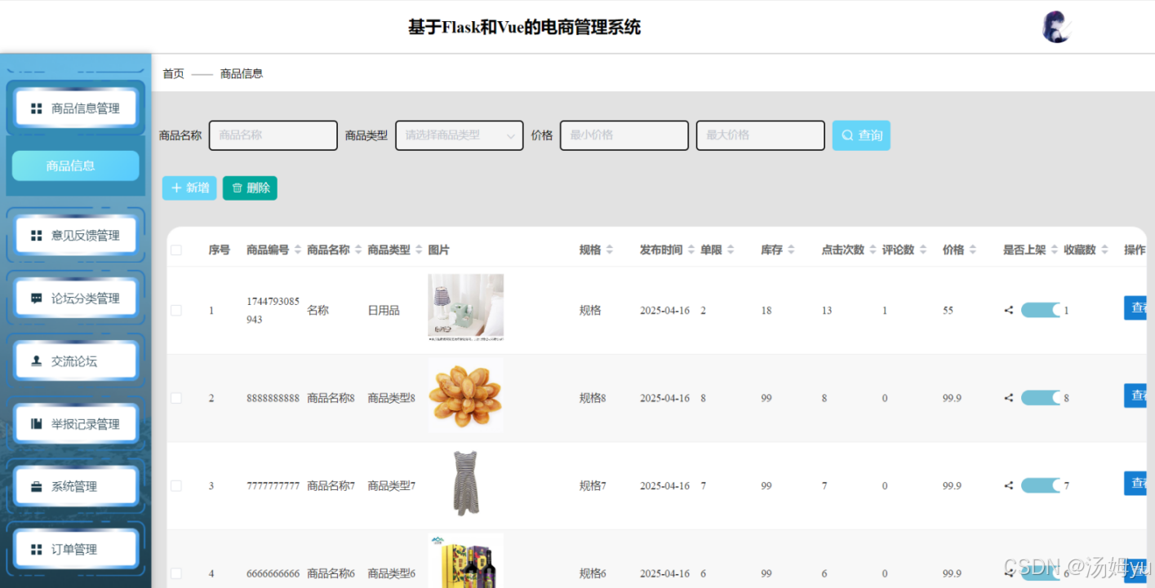Click the grid icon beside 意见反馈管理
Image resolution: width=1155 pixels, height=588 pixels.
[36, 236]
